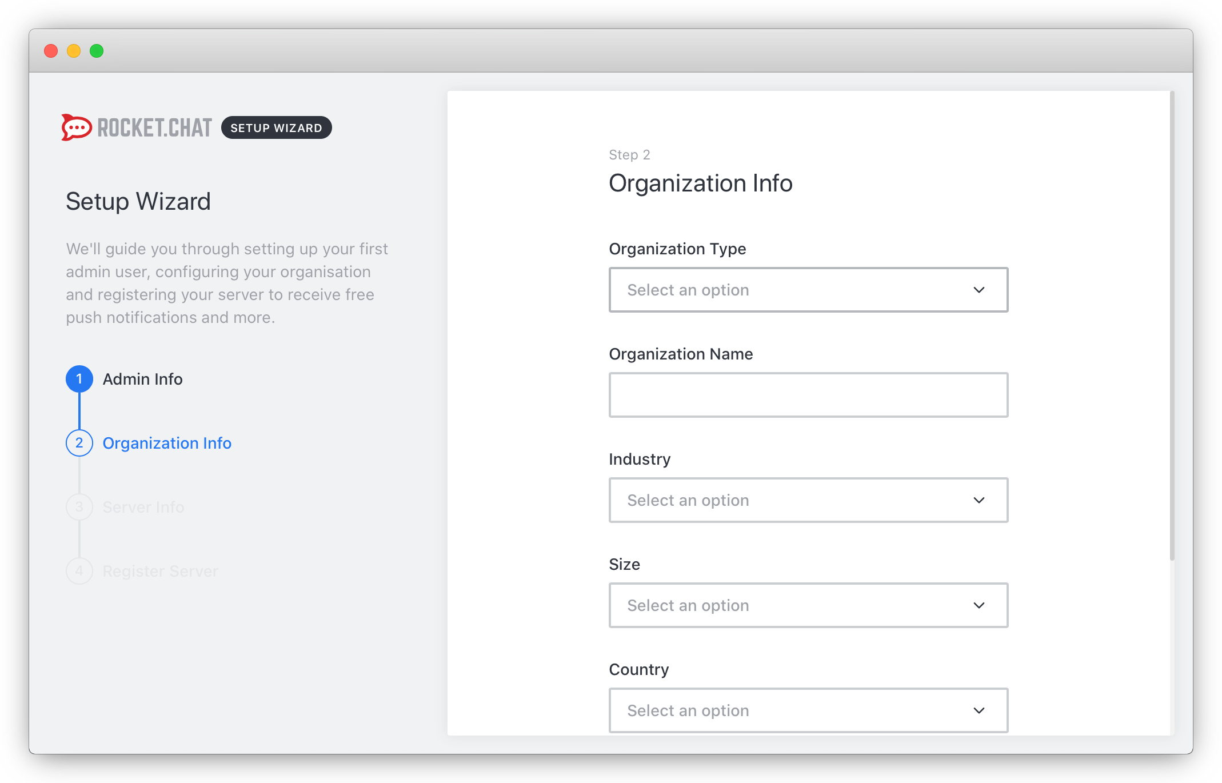Click step 2 circle for Organization Info
Image resolution: width=1222 pixels, height=783 pixels.
pyautogui.click(x=79, y=443)
